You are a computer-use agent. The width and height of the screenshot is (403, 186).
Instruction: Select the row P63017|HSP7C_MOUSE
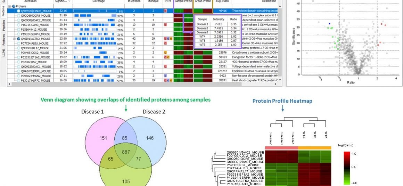point(143,81)
